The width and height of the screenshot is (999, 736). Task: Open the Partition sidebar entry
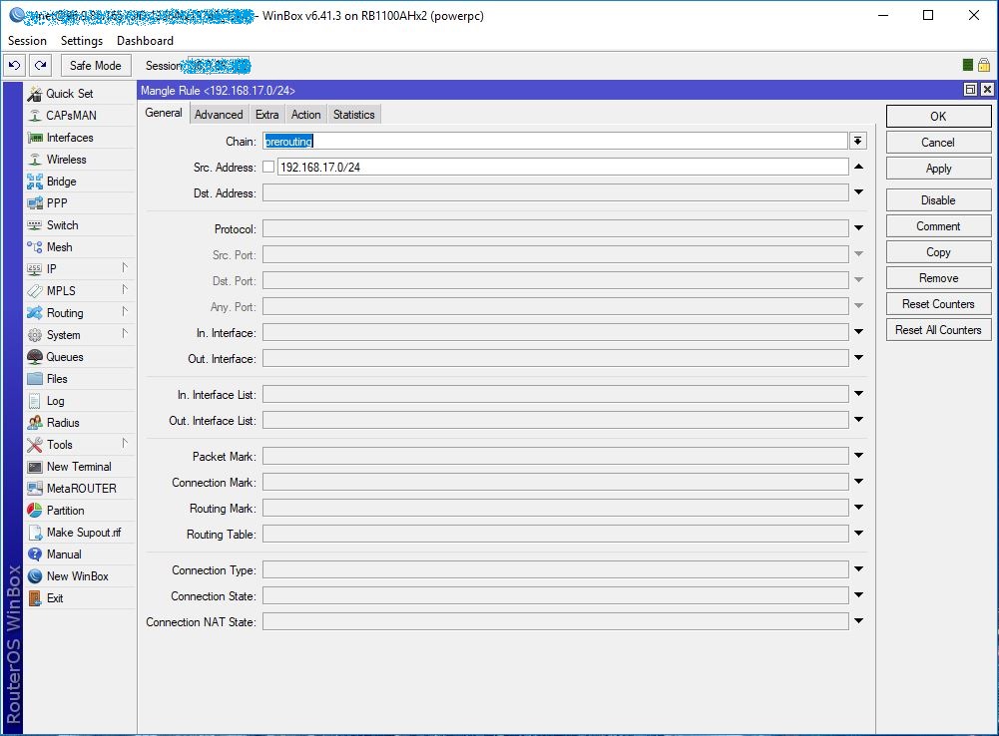pos(80,511)
